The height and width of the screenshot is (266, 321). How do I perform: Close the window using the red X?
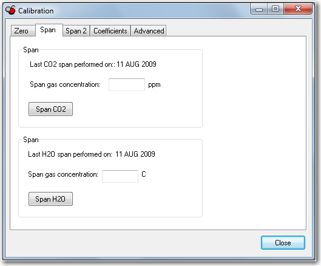[298, 9]
